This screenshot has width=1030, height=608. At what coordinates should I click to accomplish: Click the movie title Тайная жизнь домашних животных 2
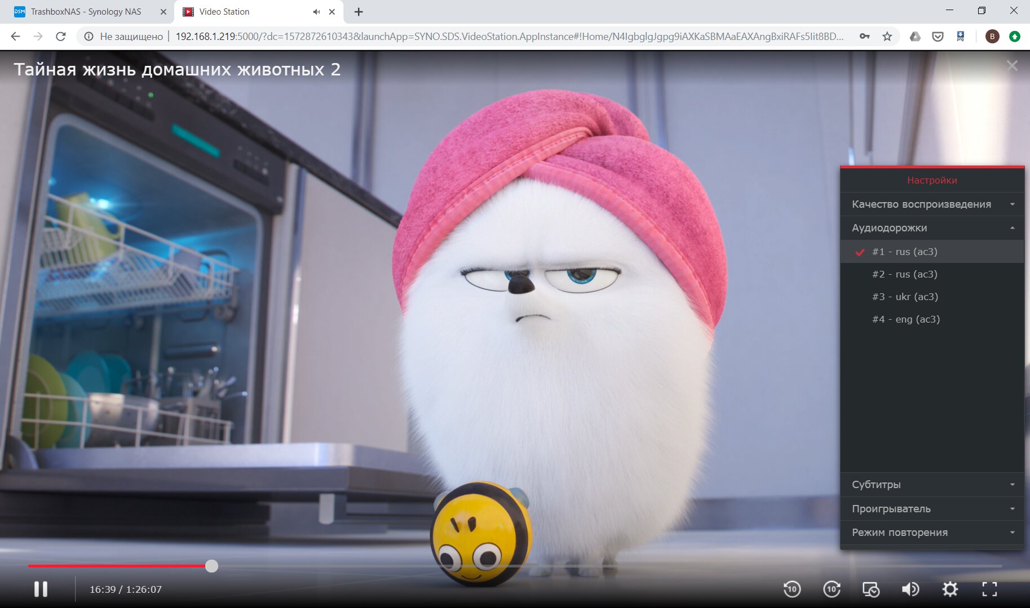coord(177,69)
